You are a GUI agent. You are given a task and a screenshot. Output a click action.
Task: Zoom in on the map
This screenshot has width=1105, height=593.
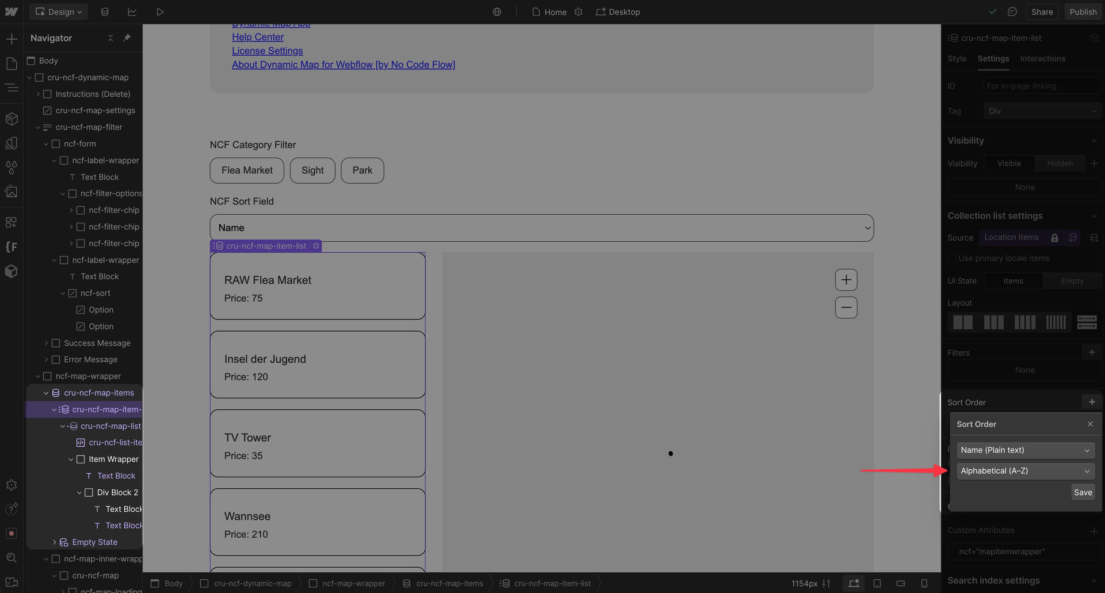coord(846,280)
